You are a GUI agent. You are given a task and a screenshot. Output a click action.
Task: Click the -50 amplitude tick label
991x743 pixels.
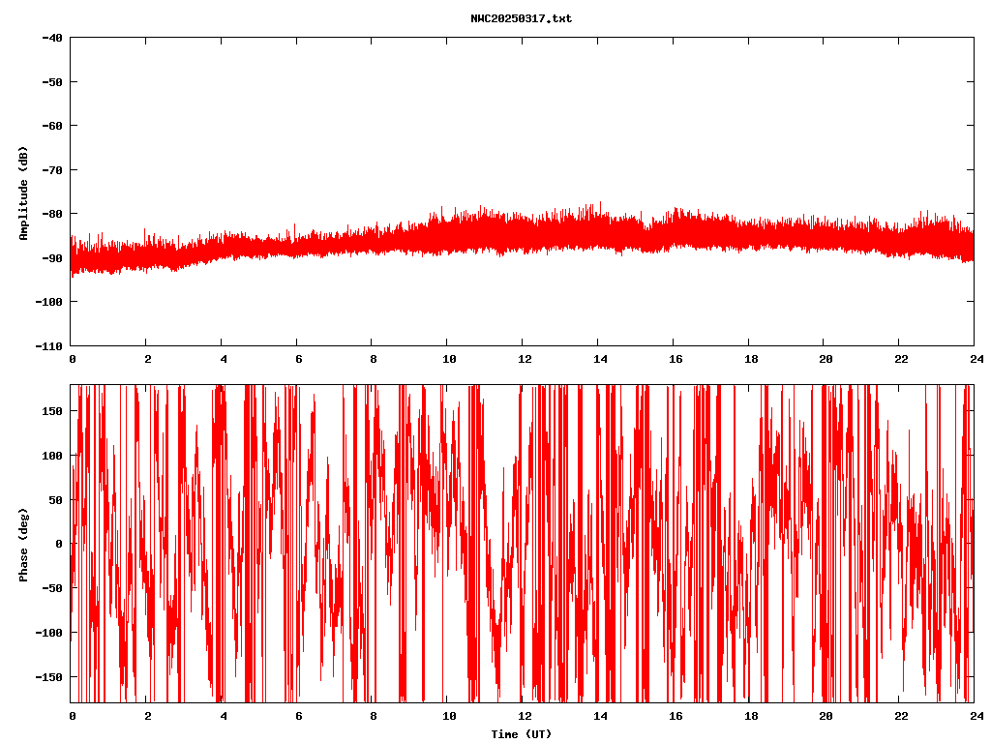coord(52,82)
